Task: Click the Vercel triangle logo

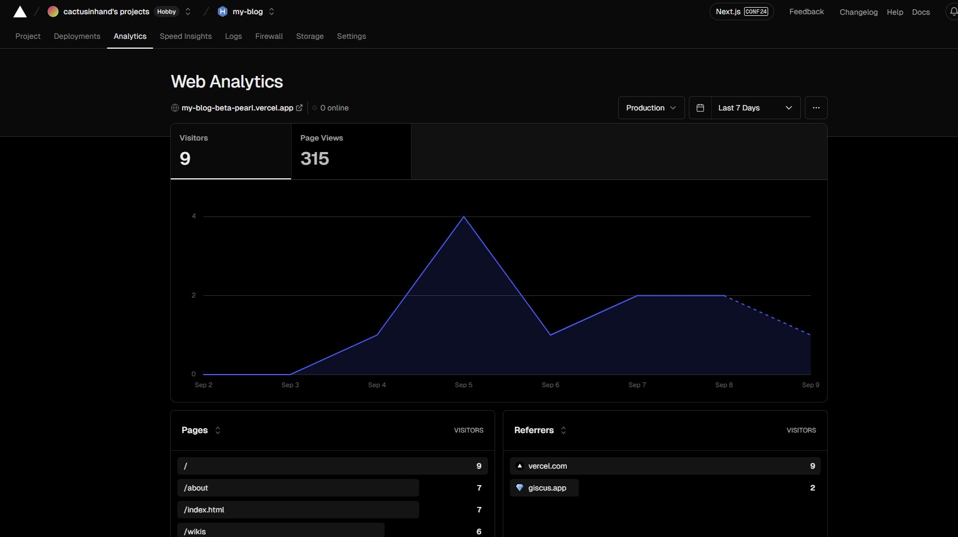Action: click(20, 12)
